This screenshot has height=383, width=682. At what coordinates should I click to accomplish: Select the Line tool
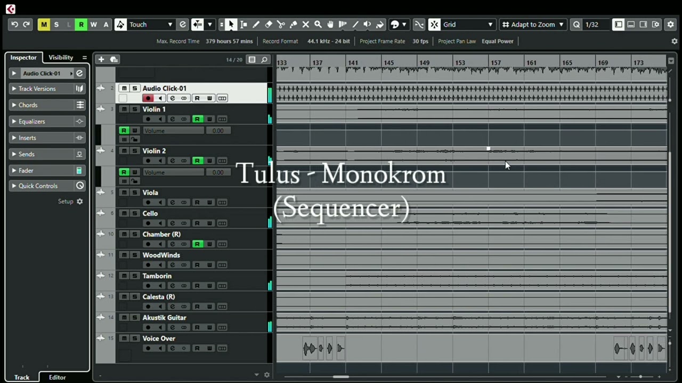pyautogui.click(x=355, y=24)
